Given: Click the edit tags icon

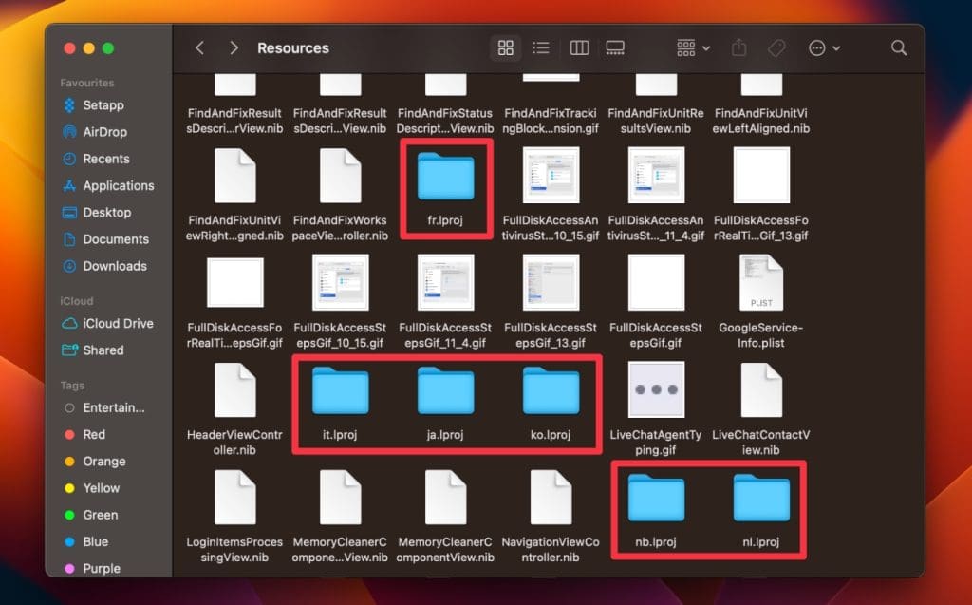Looking at the screenshot, I should [x=776, y=47].
